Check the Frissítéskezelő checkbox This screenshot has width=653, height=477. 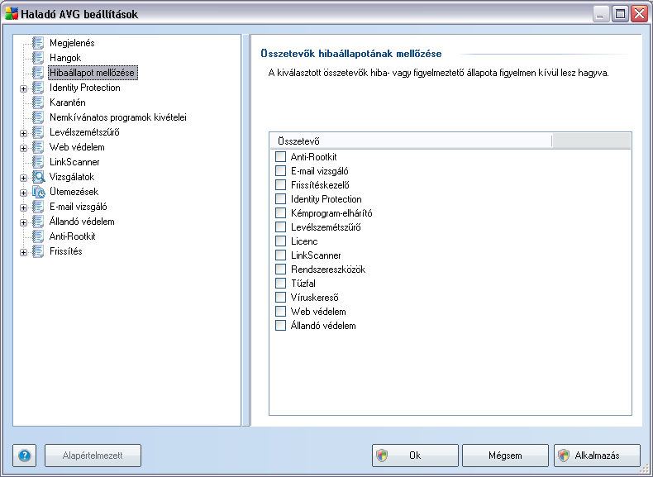click(281, 185)
